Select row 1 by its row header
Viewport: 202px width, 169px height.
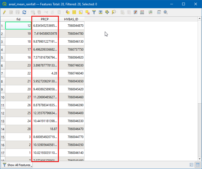point(3,26)
